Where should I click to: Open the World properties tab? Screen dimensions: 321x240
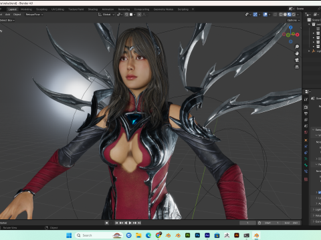click(306, 132)
